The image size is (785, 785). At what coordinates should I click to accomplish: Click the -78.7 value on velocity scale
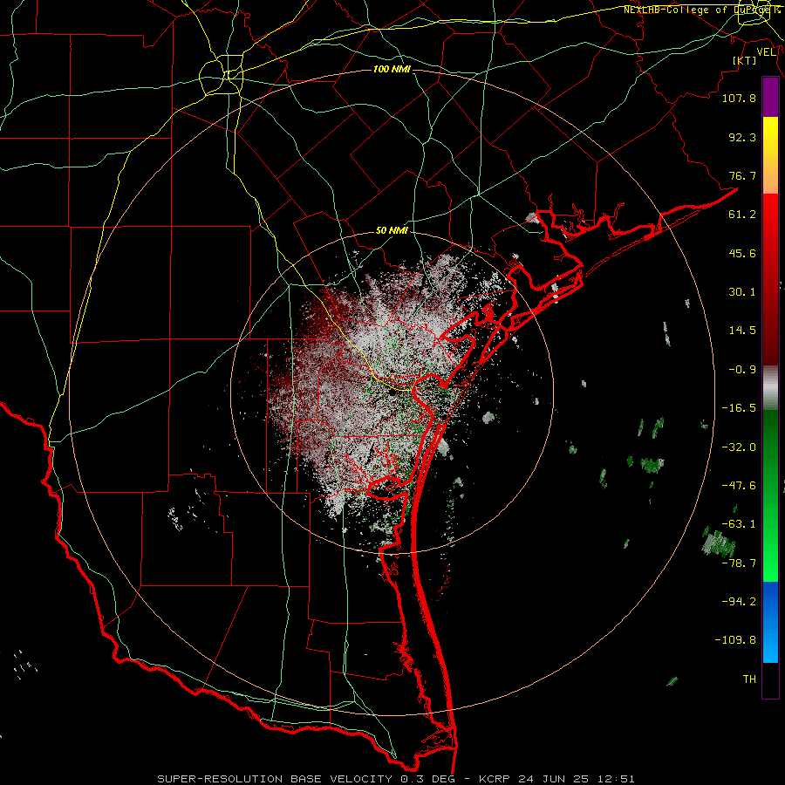tap(739, 563)
